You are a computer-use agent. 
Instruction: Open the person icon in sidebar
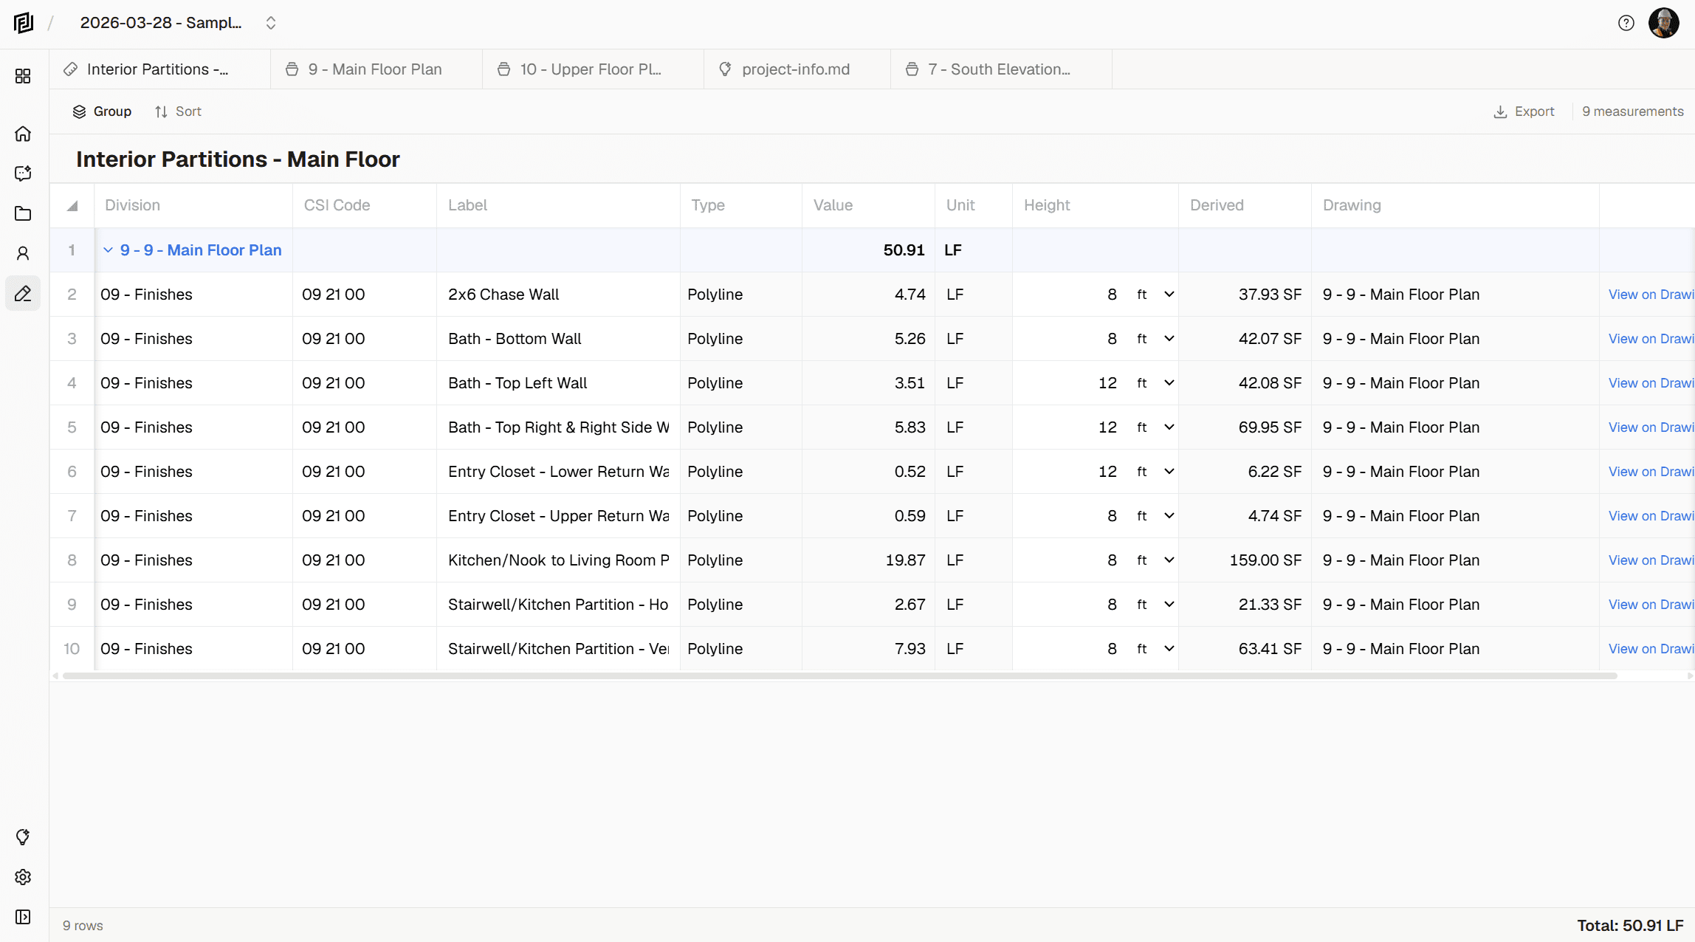pyautogui.click(x=23, y=253)
